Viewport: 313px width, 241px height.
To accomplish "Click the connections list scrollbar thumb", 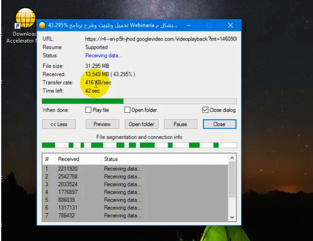I will click(232, 179).
